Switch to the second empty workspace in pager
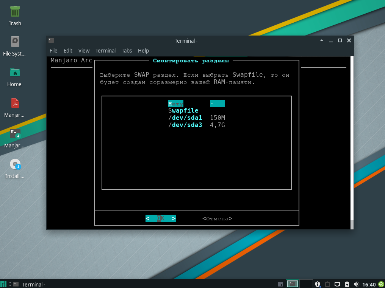 (306, 284)
